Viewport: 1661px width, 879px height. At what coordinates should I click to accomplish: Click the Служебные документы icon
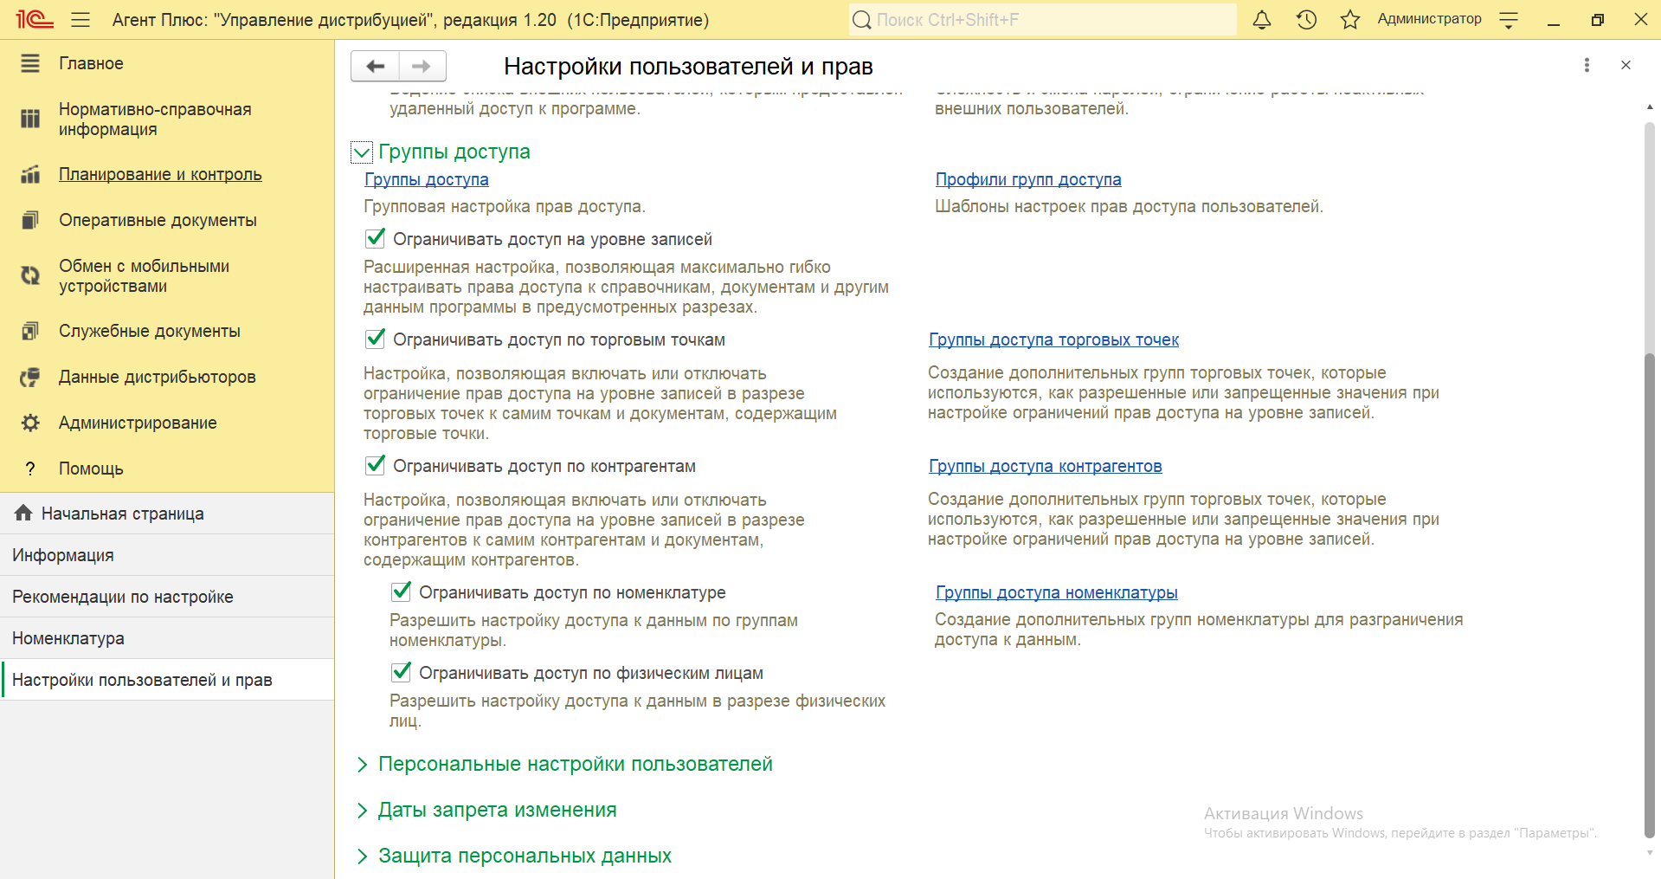(30, 331)
